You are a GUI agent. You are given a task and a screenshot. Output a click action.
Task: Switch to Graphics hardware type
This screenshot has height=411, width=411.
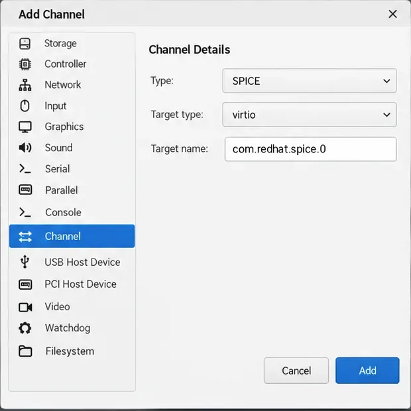[72, 127]
